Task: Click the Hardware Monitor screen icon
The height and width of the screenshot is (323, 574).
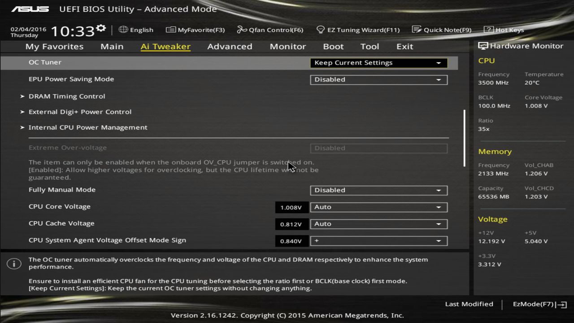Action: 483,46
